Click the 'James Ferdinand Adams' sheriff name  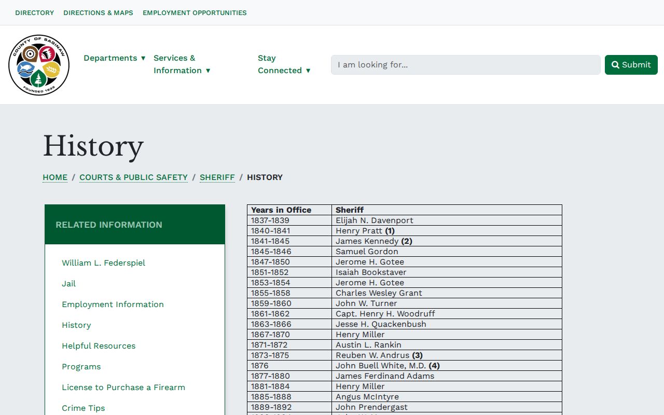point(447,376)
